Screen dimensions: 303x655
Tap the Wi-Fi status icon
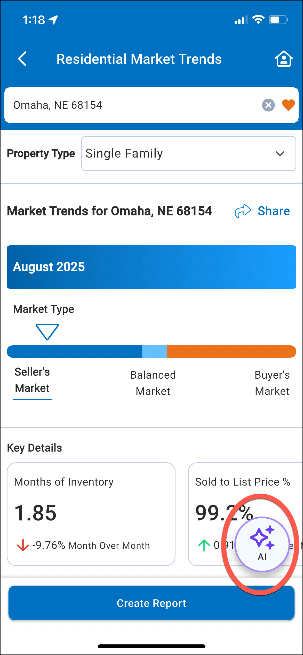click(x=258, y=20)
